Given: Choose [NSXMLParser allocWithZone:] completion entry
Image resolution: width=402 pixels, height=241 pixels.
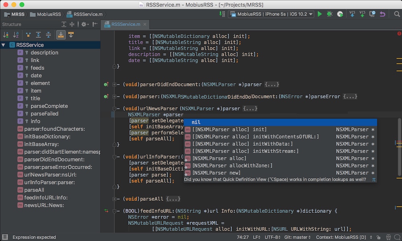Looking at the screenshot, I should 280,166.
